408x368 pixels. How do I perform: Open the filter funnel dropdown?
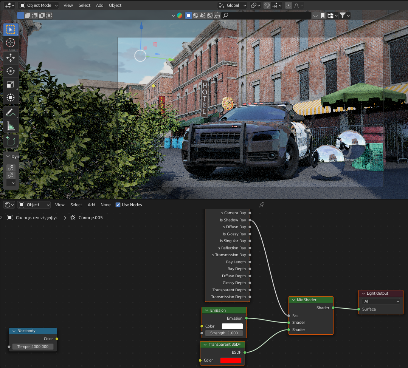pos(345,15)
